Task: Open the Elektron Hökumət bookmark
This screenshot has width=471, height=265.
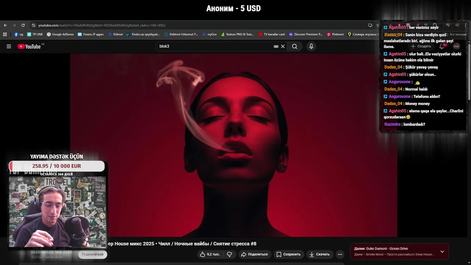Action: [181, 34]
